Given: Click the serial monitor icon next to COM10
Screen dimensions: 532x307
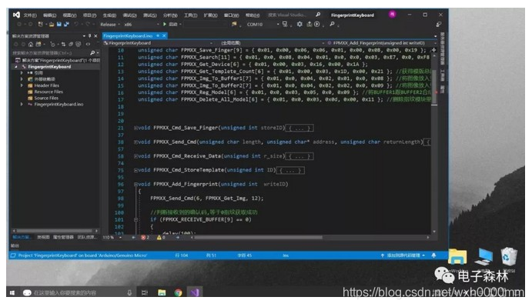Looking at the screenshot, I should pyautogui.click(x=285, y=24).
